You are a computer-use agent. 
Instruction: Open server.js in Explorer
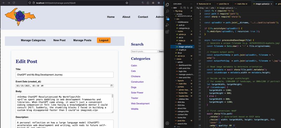pyautogui.click(x=181, y=56)
